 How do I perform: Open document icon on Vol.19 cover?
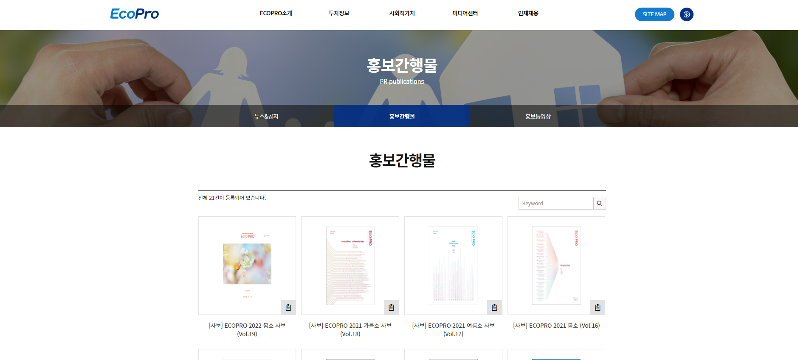coord(288,307)
